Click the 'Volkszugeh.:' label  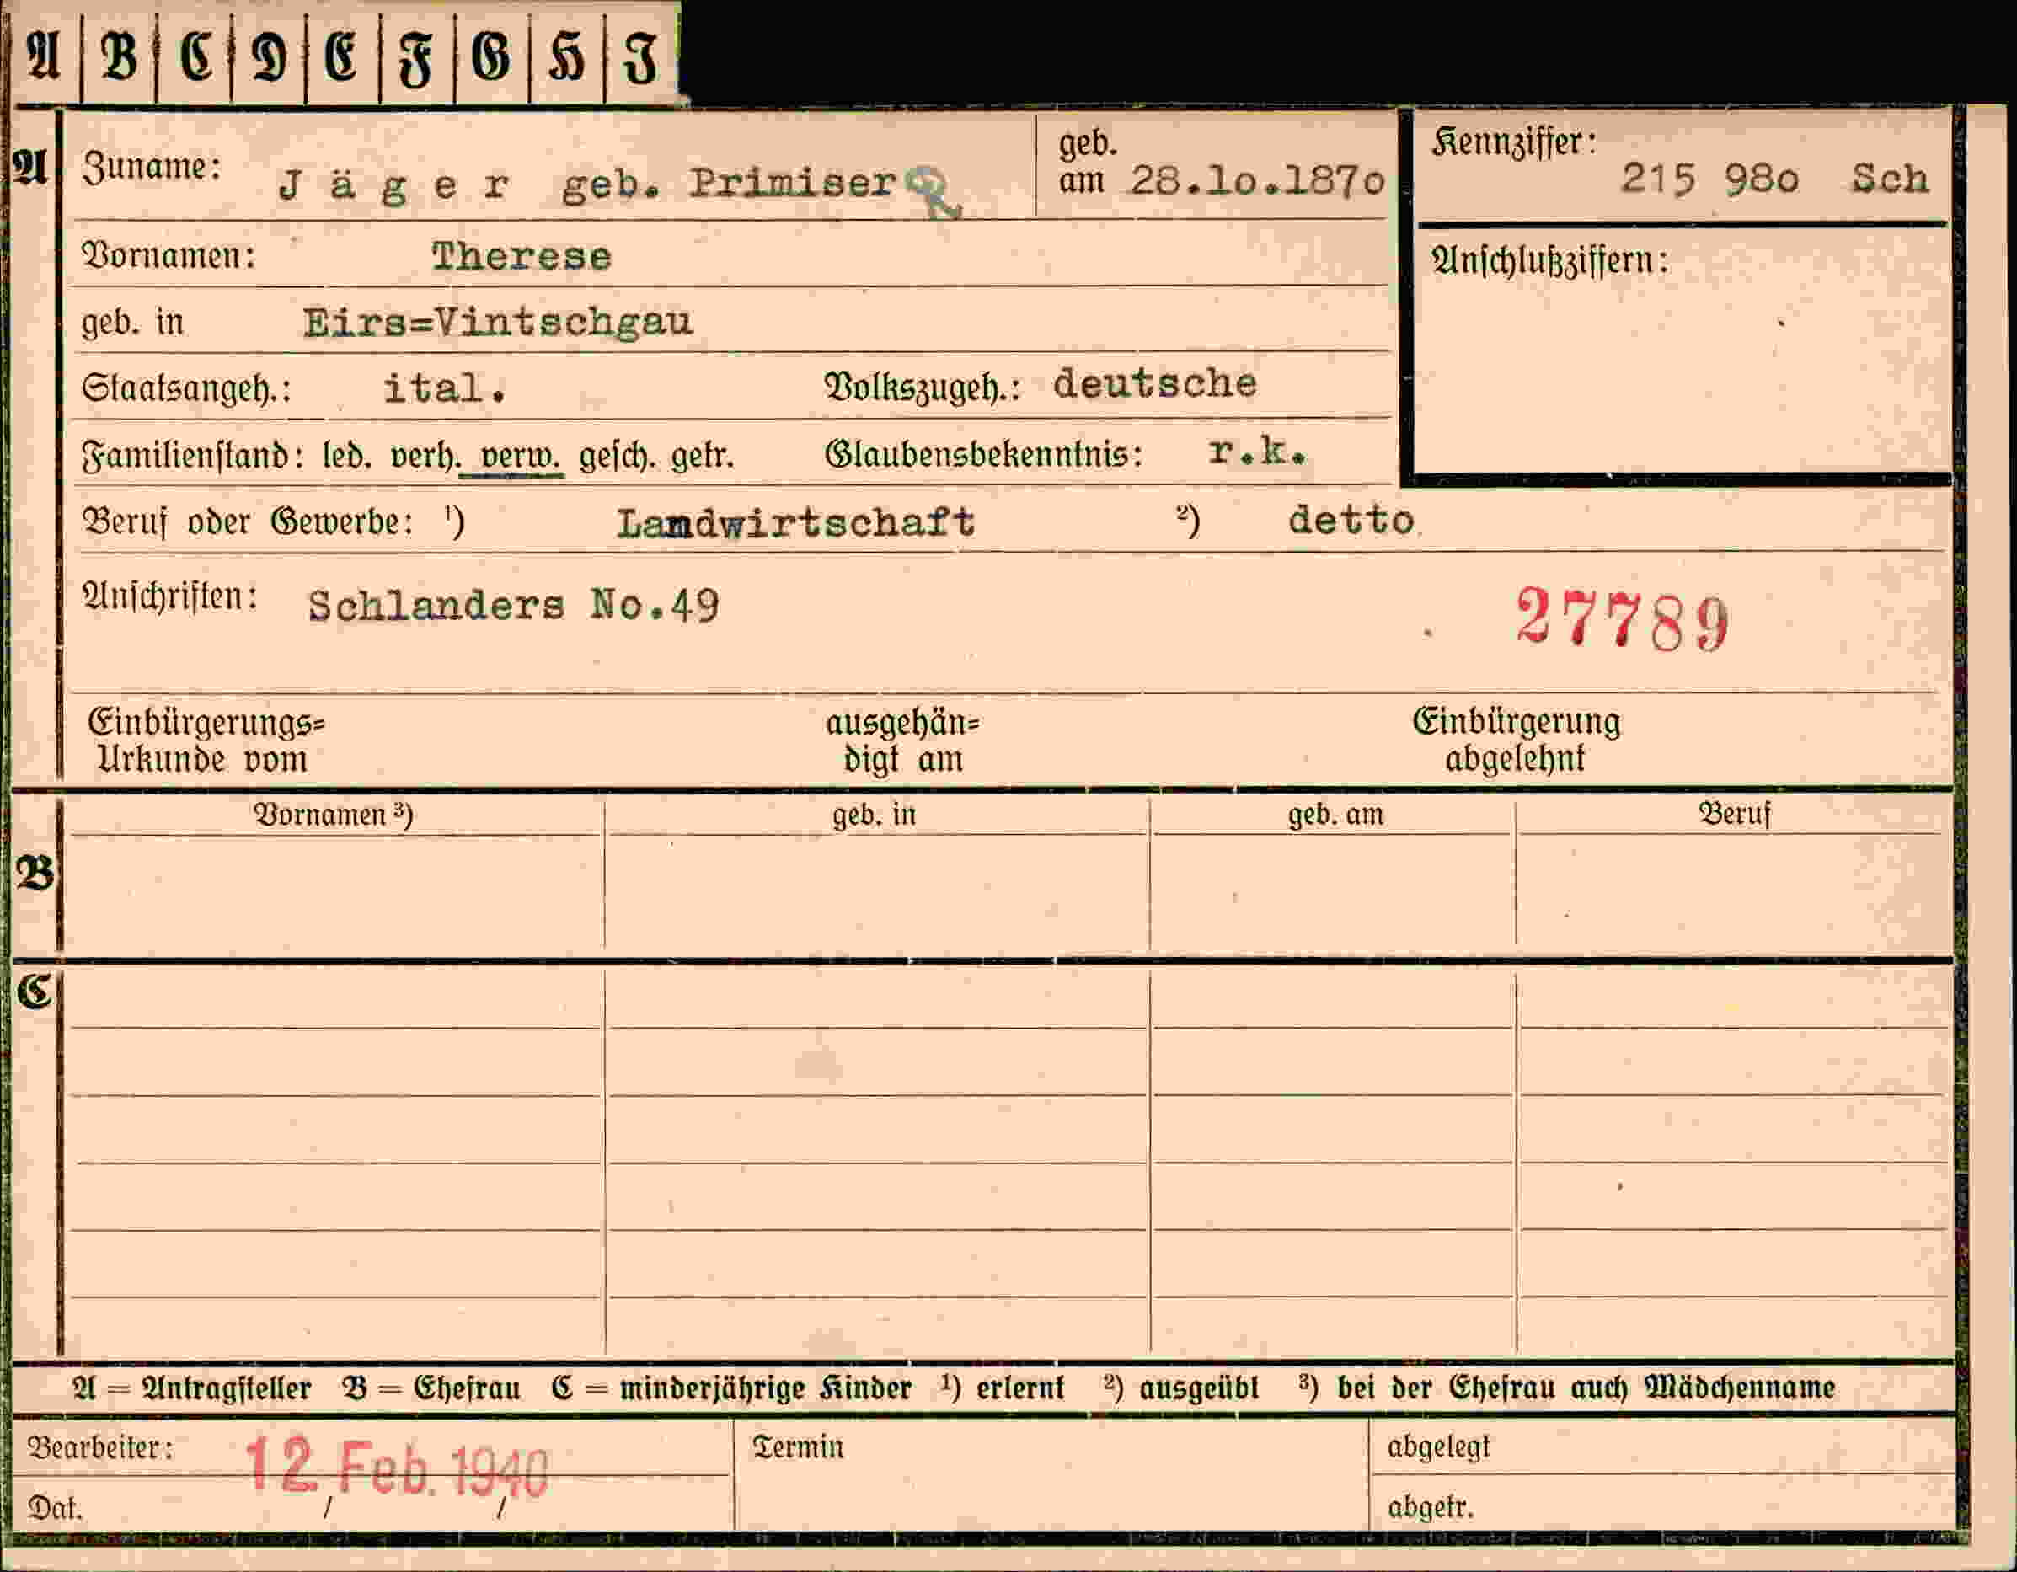923,387
